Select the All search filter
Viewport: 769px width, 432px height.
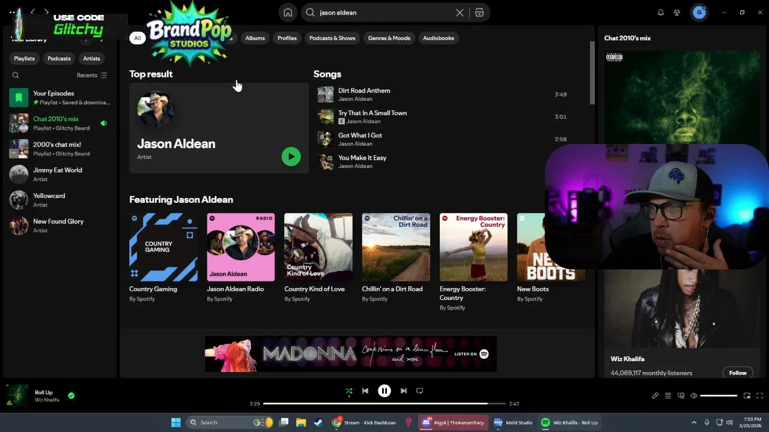137,38
